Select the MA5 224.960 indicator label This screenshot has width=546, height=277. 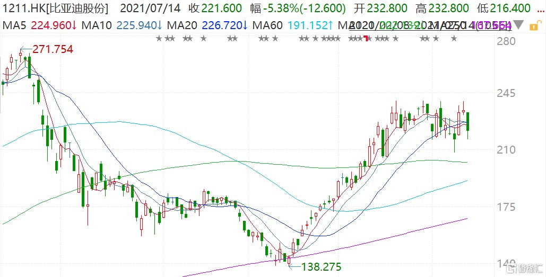tap(40, 25)
